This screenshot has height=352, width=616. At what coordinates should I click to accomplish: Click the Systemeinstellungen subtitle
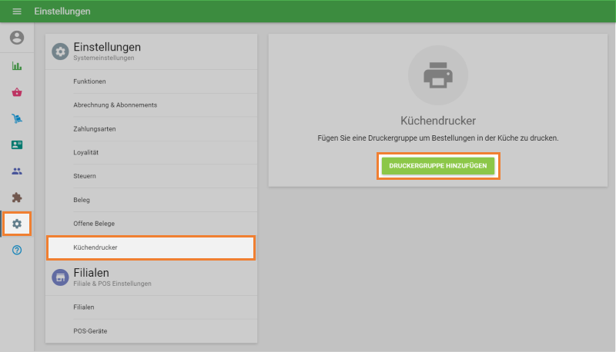tap(104, 58)
